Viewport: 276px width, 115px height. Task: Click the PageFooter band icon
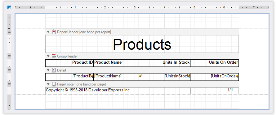pyautogui.click(x=54, y=84)
